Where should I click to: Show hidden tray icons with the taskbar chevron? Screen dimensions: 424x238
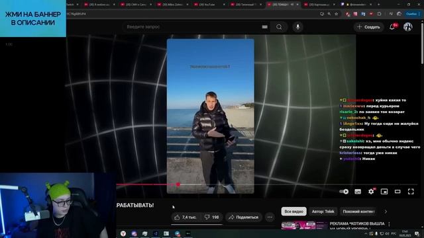point(366,233)
